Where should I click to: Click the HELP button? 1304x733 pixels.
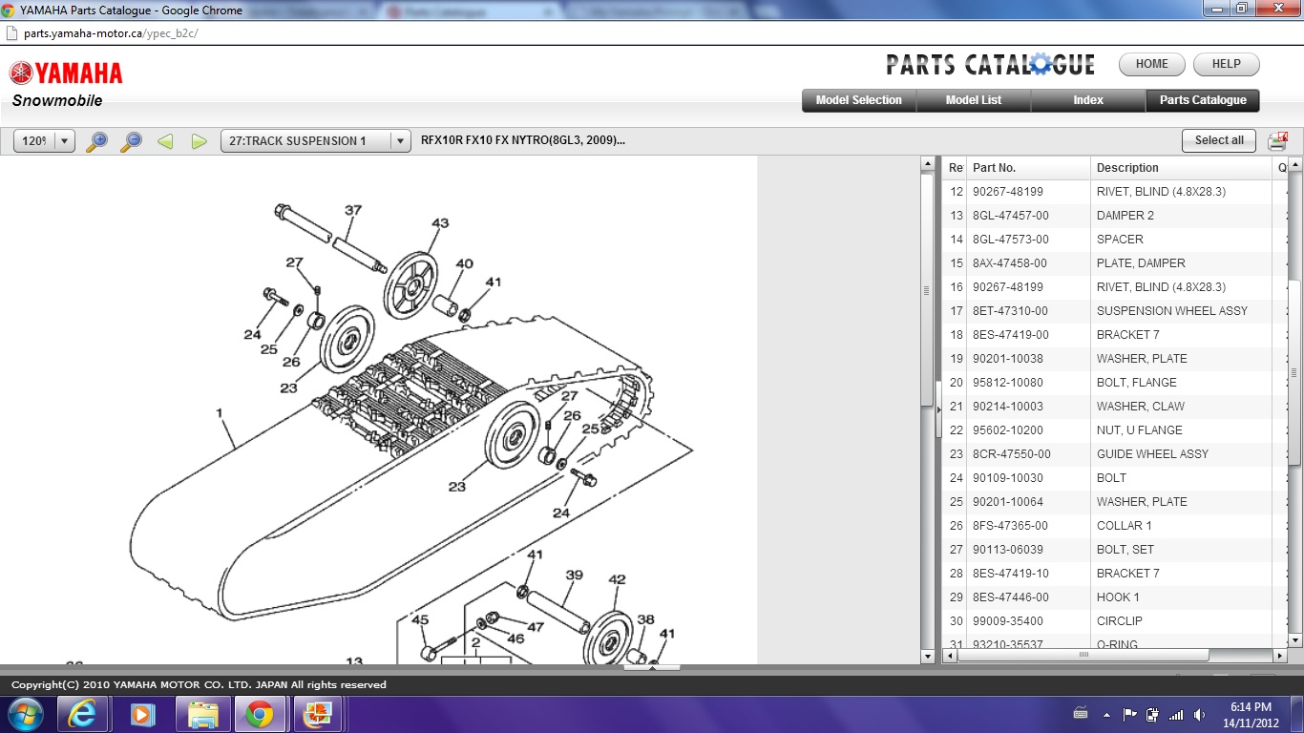tap(1226, 64)
